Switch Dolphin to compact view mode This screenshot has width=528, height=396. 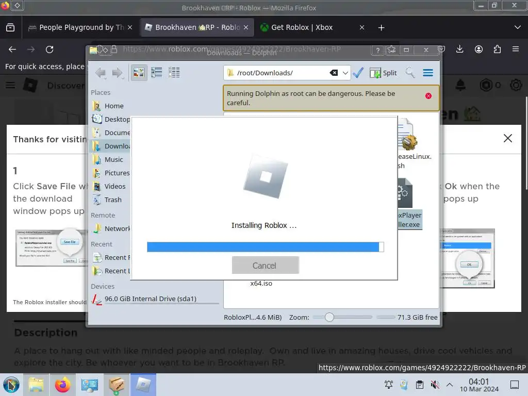pos(157,72)
